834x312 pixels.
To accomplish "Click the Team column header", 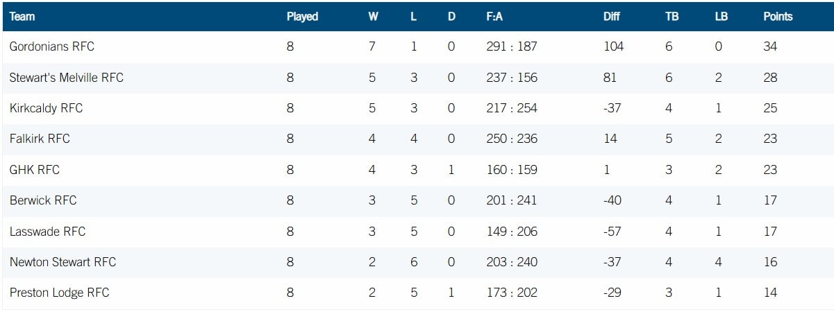I will [22, 17].
